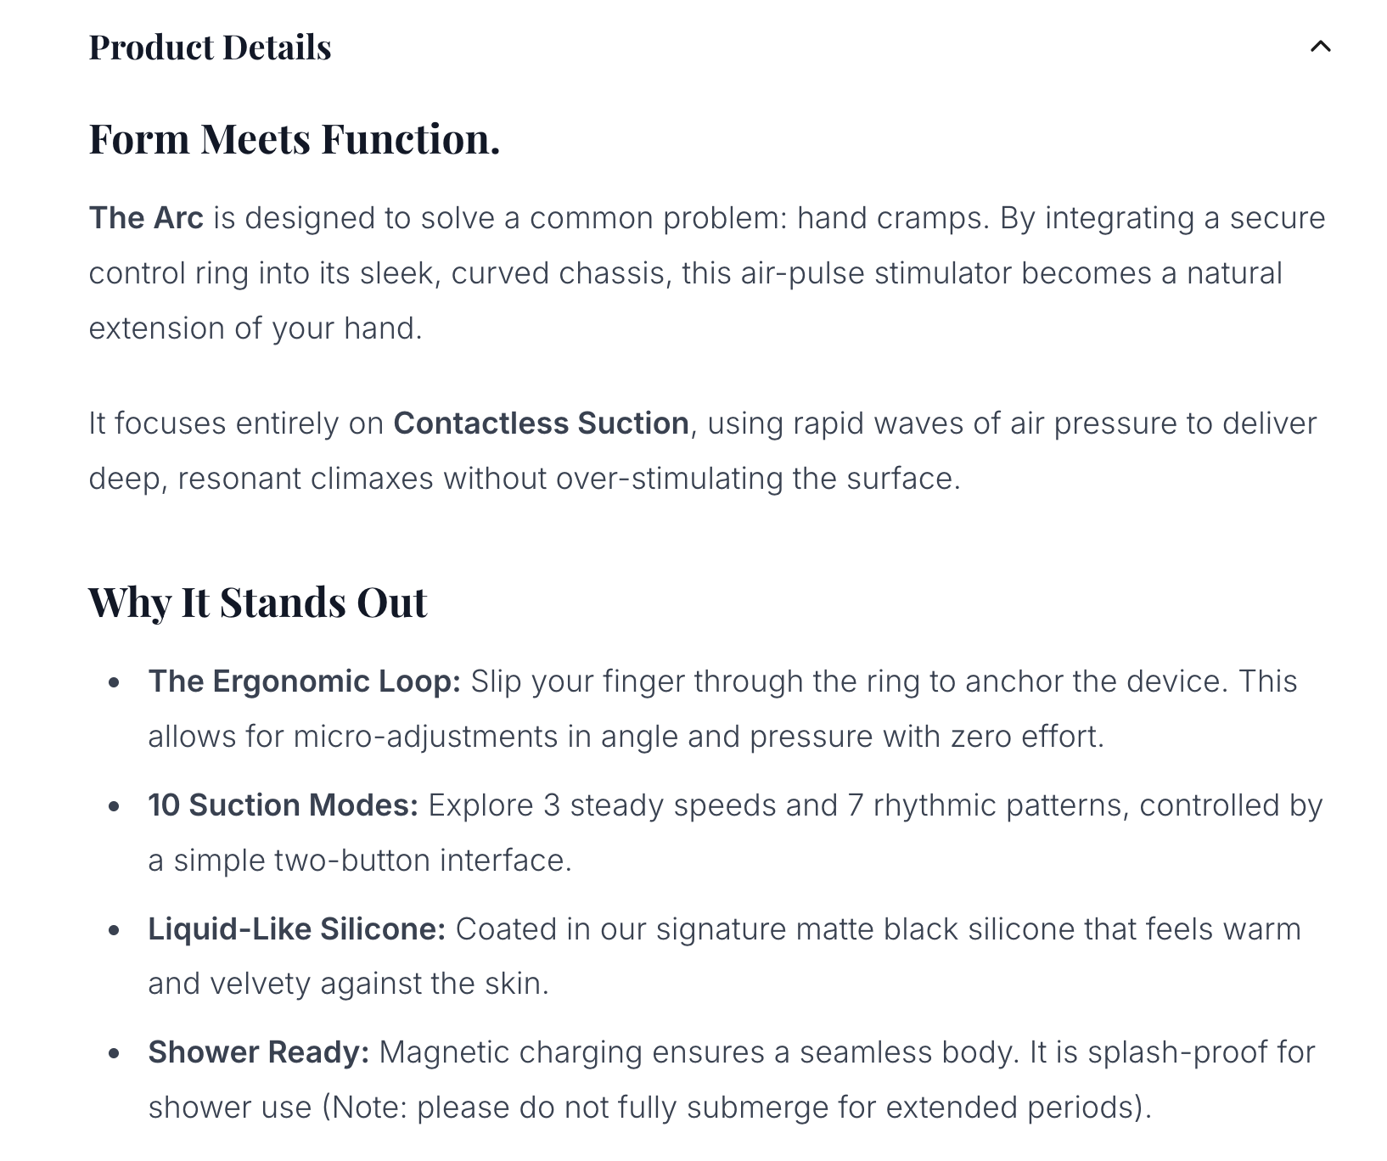Click the words 'hand cramps' in first paragraph

pyautogui.click(x=892, y=218)
